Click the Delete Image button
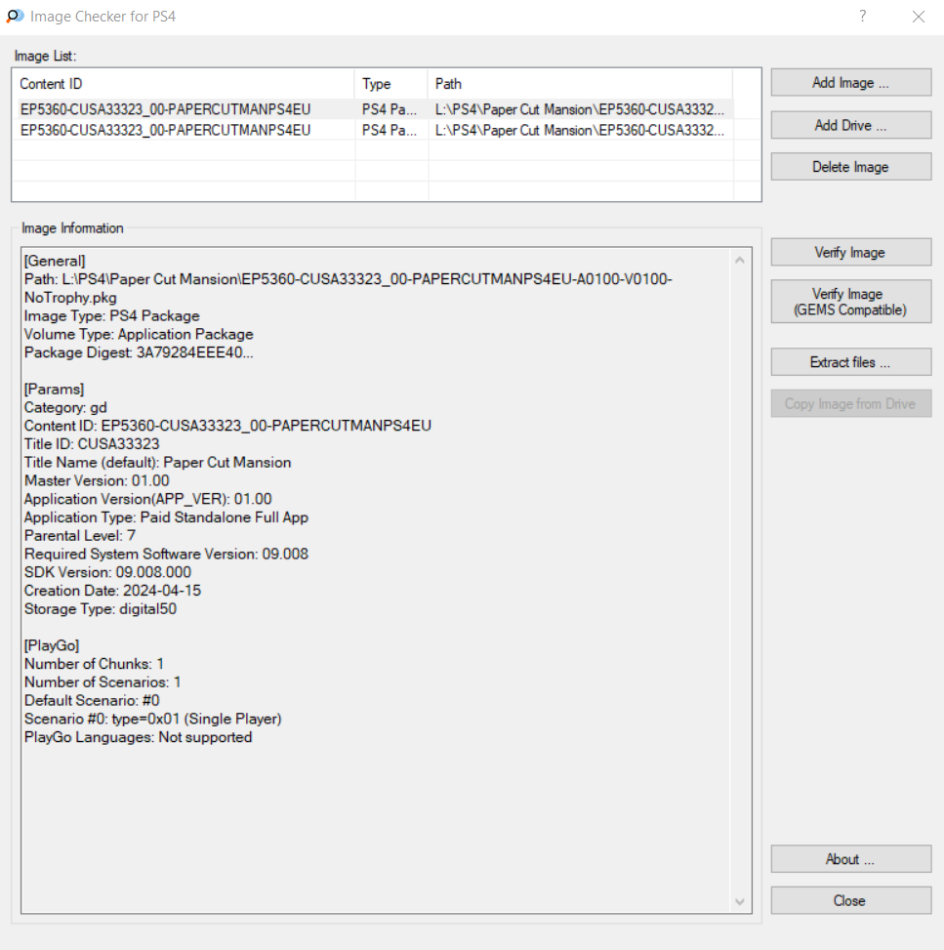 850,167
